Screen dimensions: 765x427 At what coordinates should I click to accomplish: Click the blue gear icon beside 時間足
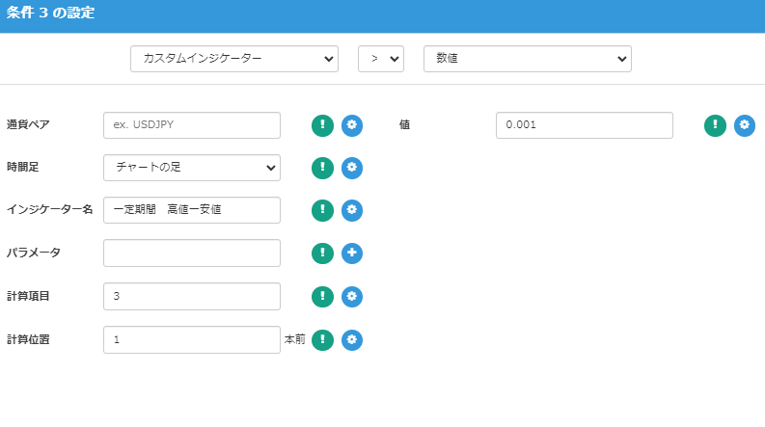352,168
